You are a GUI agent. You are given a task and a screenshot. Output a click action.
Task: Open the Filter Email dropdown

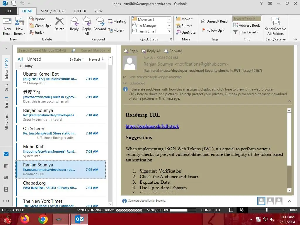246,32
